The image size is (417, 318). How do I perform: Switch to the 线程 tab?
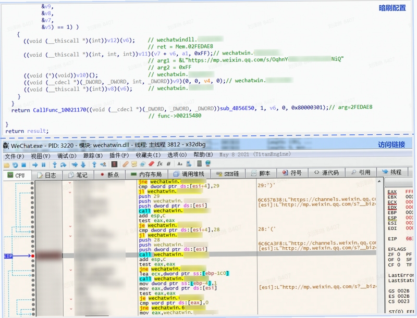[x=392, y=173]
